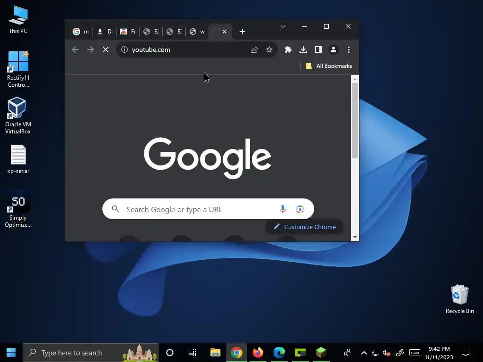
Task: Switch to the downloads tab
Action: pos(104,32)
